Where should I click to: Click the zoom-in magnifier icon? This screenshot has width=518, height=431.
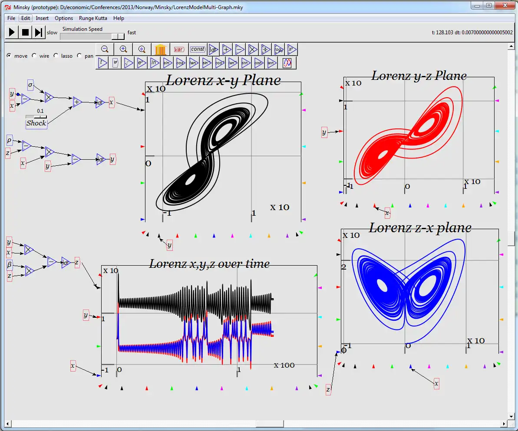123,49
